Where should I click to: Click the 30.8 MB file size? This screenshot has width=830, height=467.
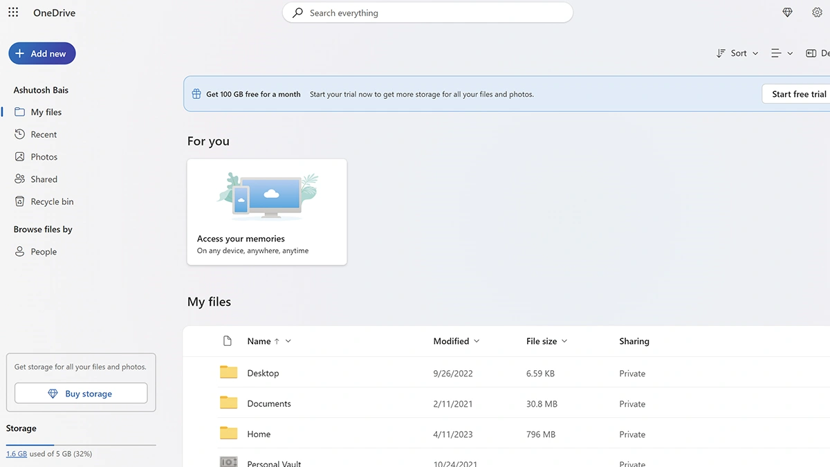542,403
